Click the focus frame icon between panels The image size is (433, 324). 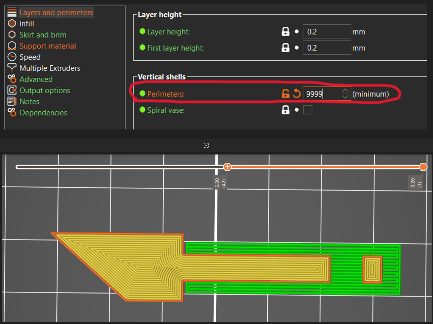pos(206,145)
